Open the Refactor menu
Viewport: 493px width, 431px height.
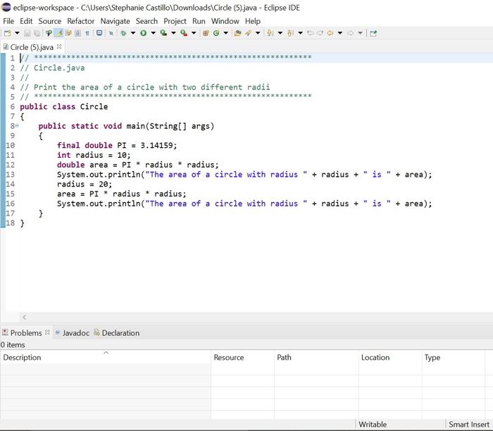[80, 21]
